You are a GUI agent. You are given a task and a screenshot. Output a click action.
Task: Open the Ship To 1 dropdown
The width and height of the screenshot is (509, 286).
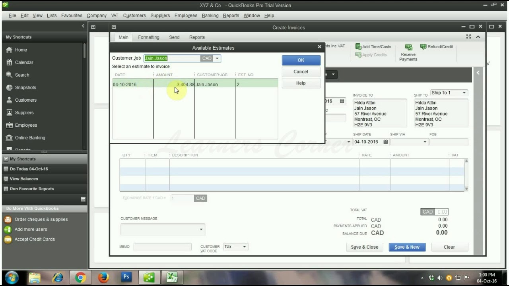click(464, 93)
